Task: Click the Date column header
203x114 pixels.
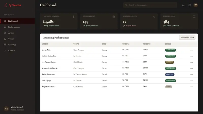Action: tap(104, 44)
